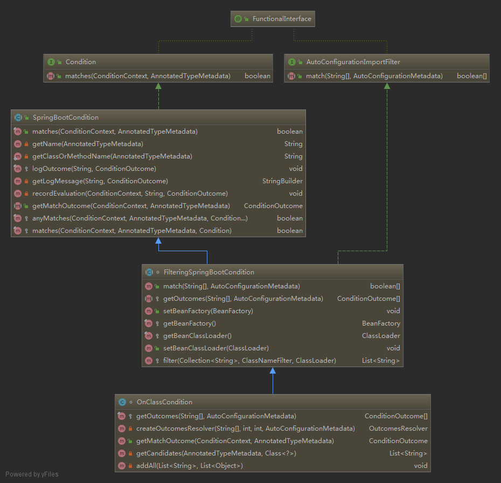
Task: Click getOutcomes method in FilteringSpringBootCondition
Action: pos(243,299)
